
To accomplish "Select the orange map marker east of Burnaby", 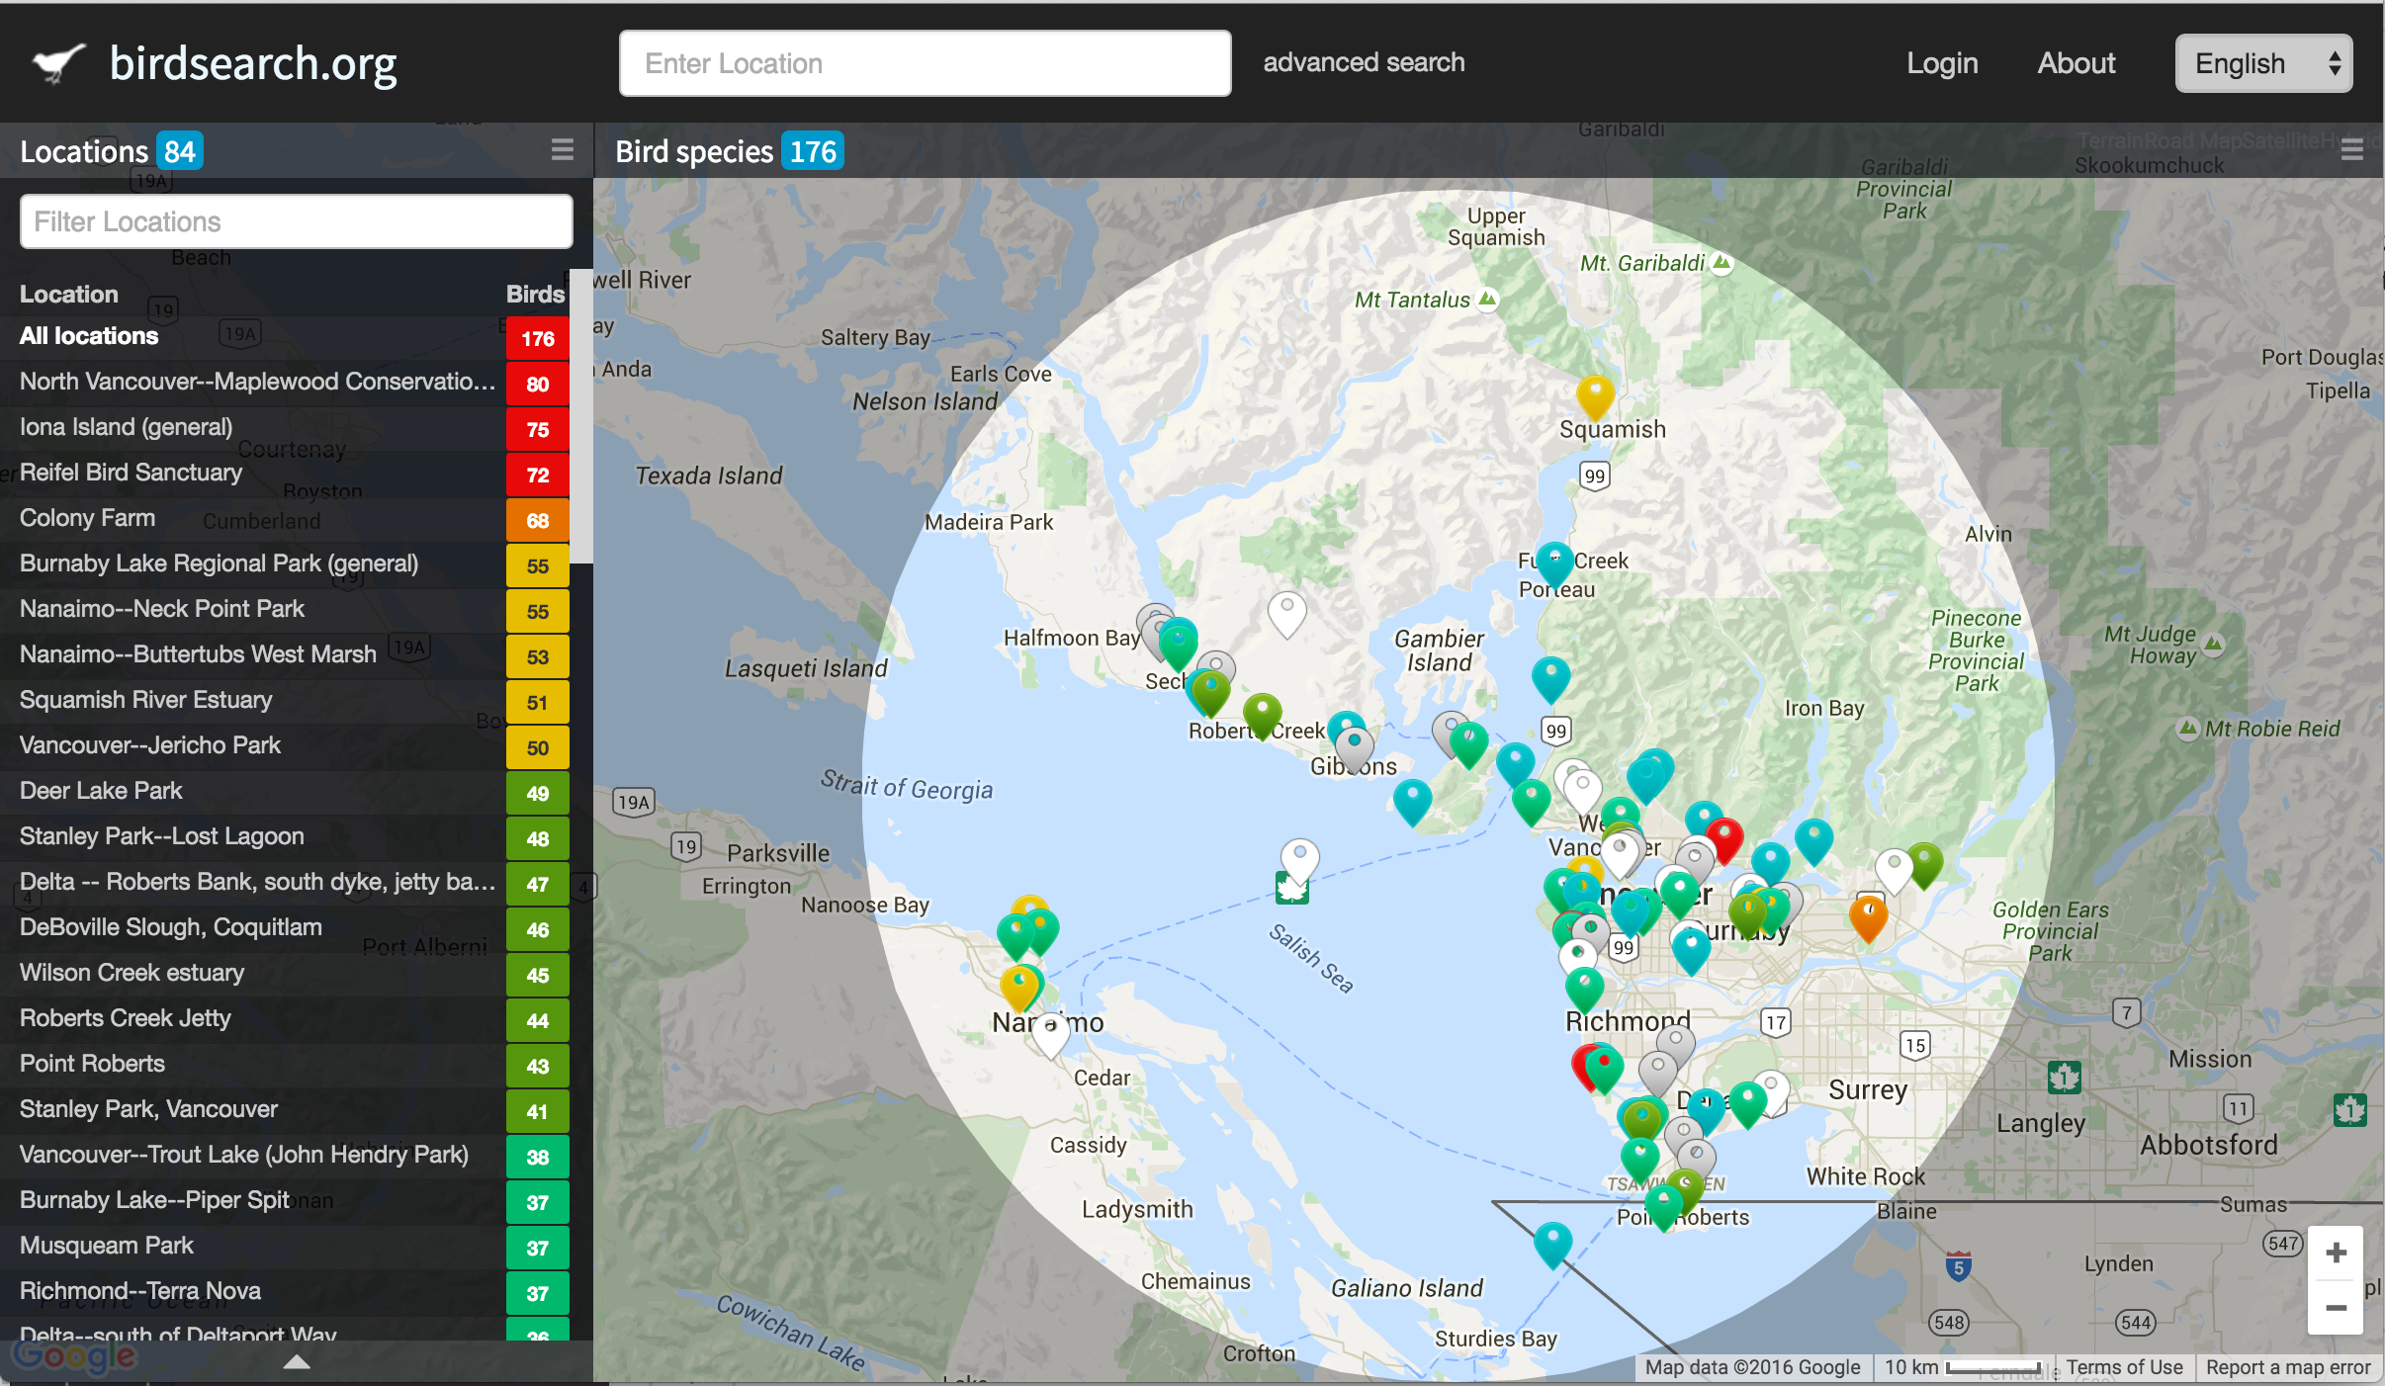I will click(x=1868, y=917).
